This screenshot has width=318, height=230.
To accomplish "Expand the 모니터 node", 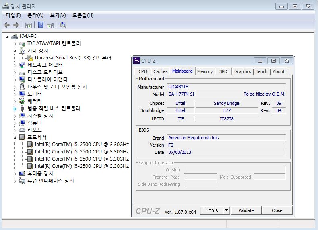I will coord(15,94).
